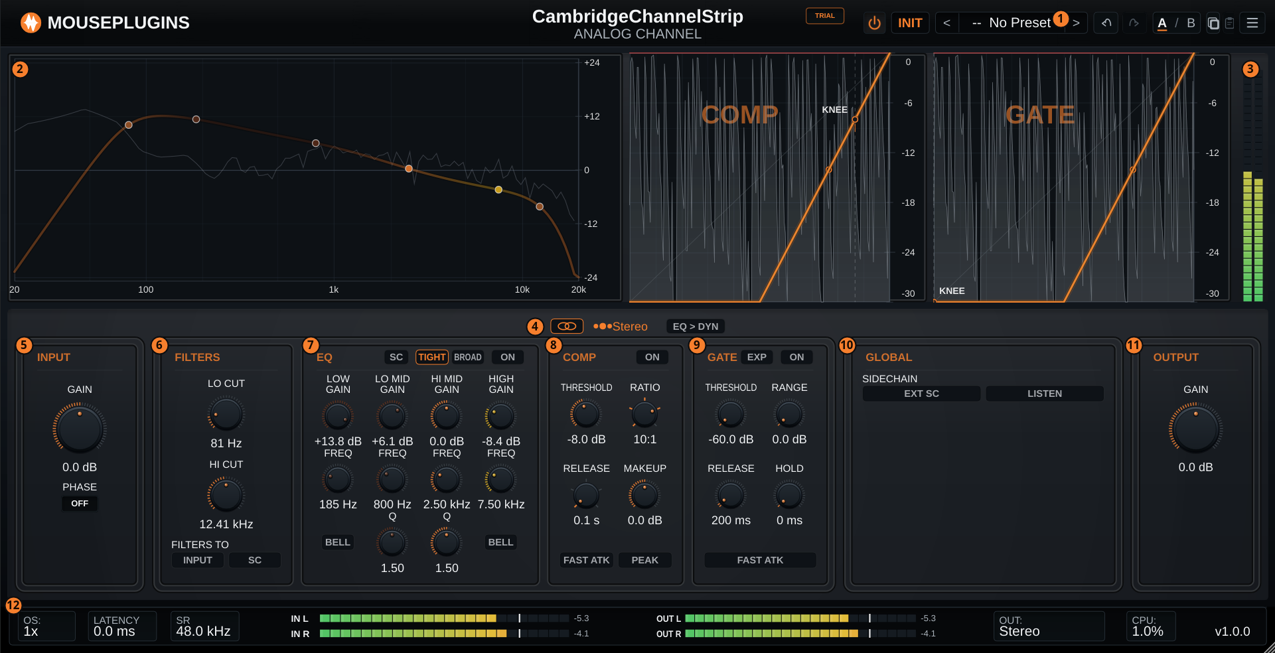Adjust the COMP RATIO knob

click(x=644, y=415)
